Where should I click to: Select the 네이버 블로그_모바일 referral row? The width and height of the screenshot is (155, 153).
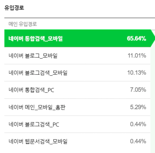[x=77, y=56]
